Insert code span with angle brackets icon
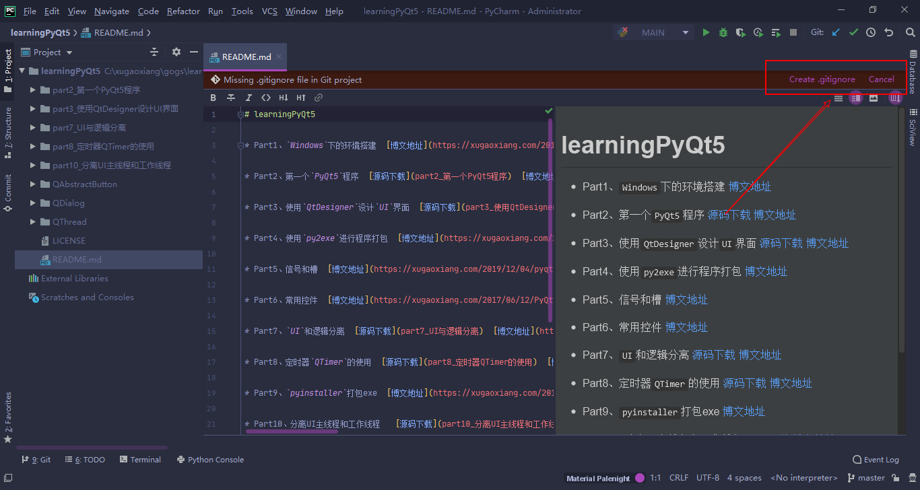The width and height of the screenshot is (920, 490). (266, 98)
